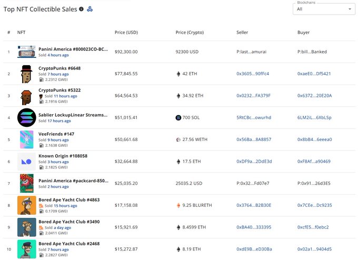Open the Bored Ape Yacht Club #2468 title
The height and width of the screenshot is (260, 358).
[x=69, y=244]
